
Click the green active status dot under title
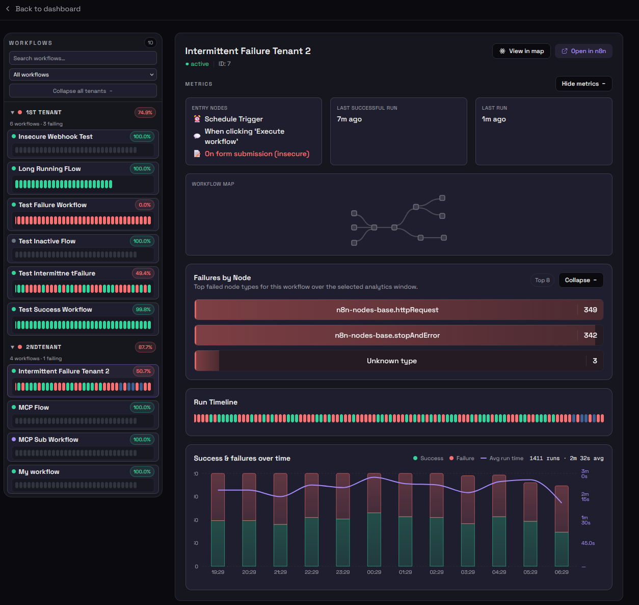tap(187, 64)
